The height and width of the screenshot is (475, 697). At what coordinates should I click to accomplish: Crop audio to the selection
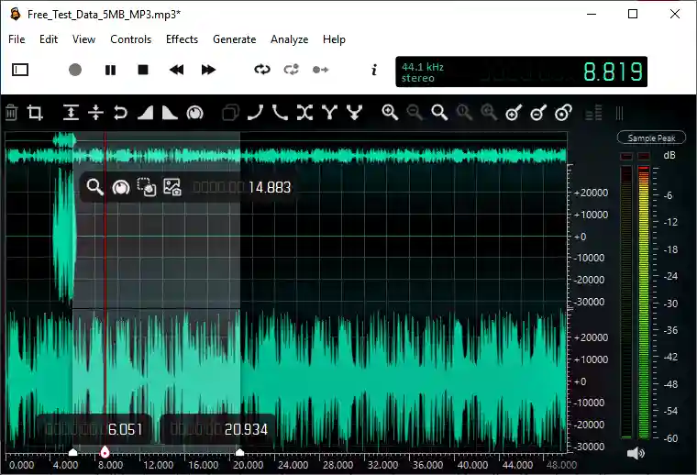pyautogui.click(x=35, y=113)
